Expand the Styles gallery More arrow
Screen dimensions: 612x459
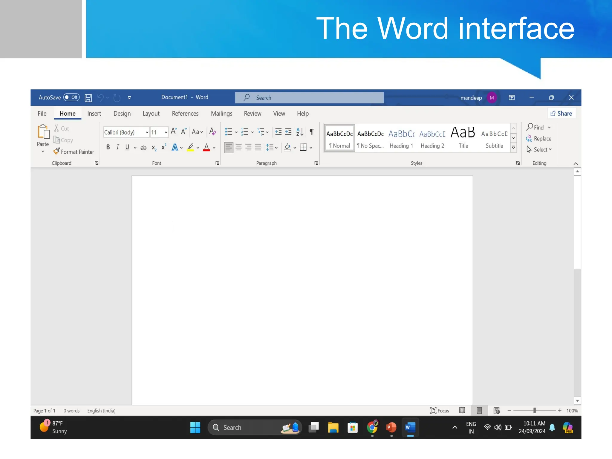513,147
